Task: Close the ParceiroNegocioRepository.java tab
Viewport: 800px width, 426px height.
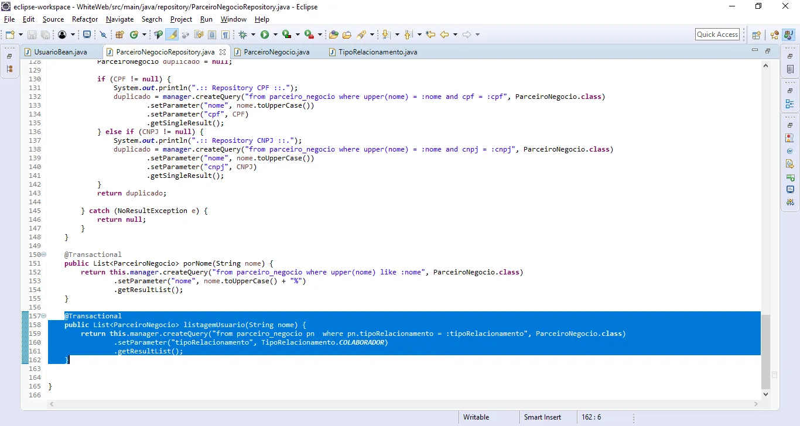Action: coord(223,52)
